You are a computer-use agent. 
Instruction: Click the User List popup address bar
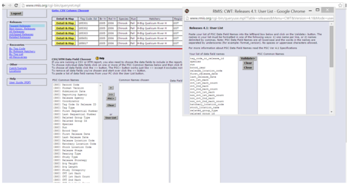coord(259,18)
